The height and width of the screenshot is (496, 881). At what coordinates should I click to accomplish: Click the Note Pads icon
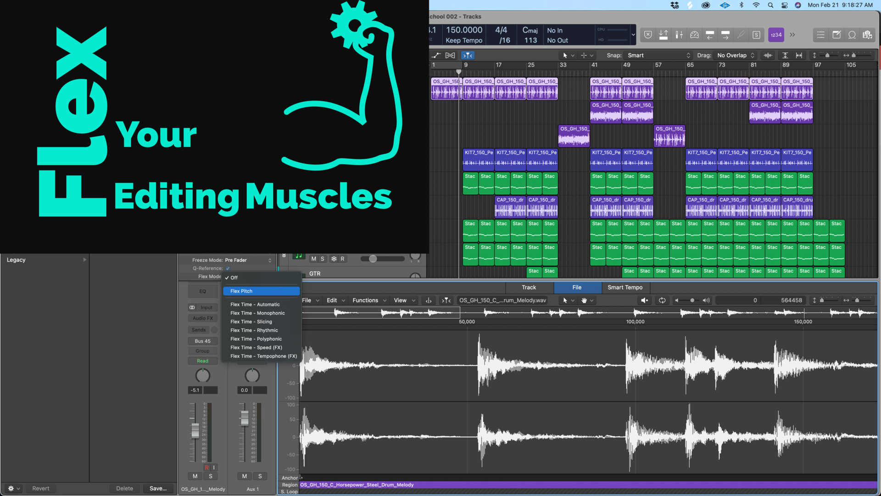pos(836,35)
